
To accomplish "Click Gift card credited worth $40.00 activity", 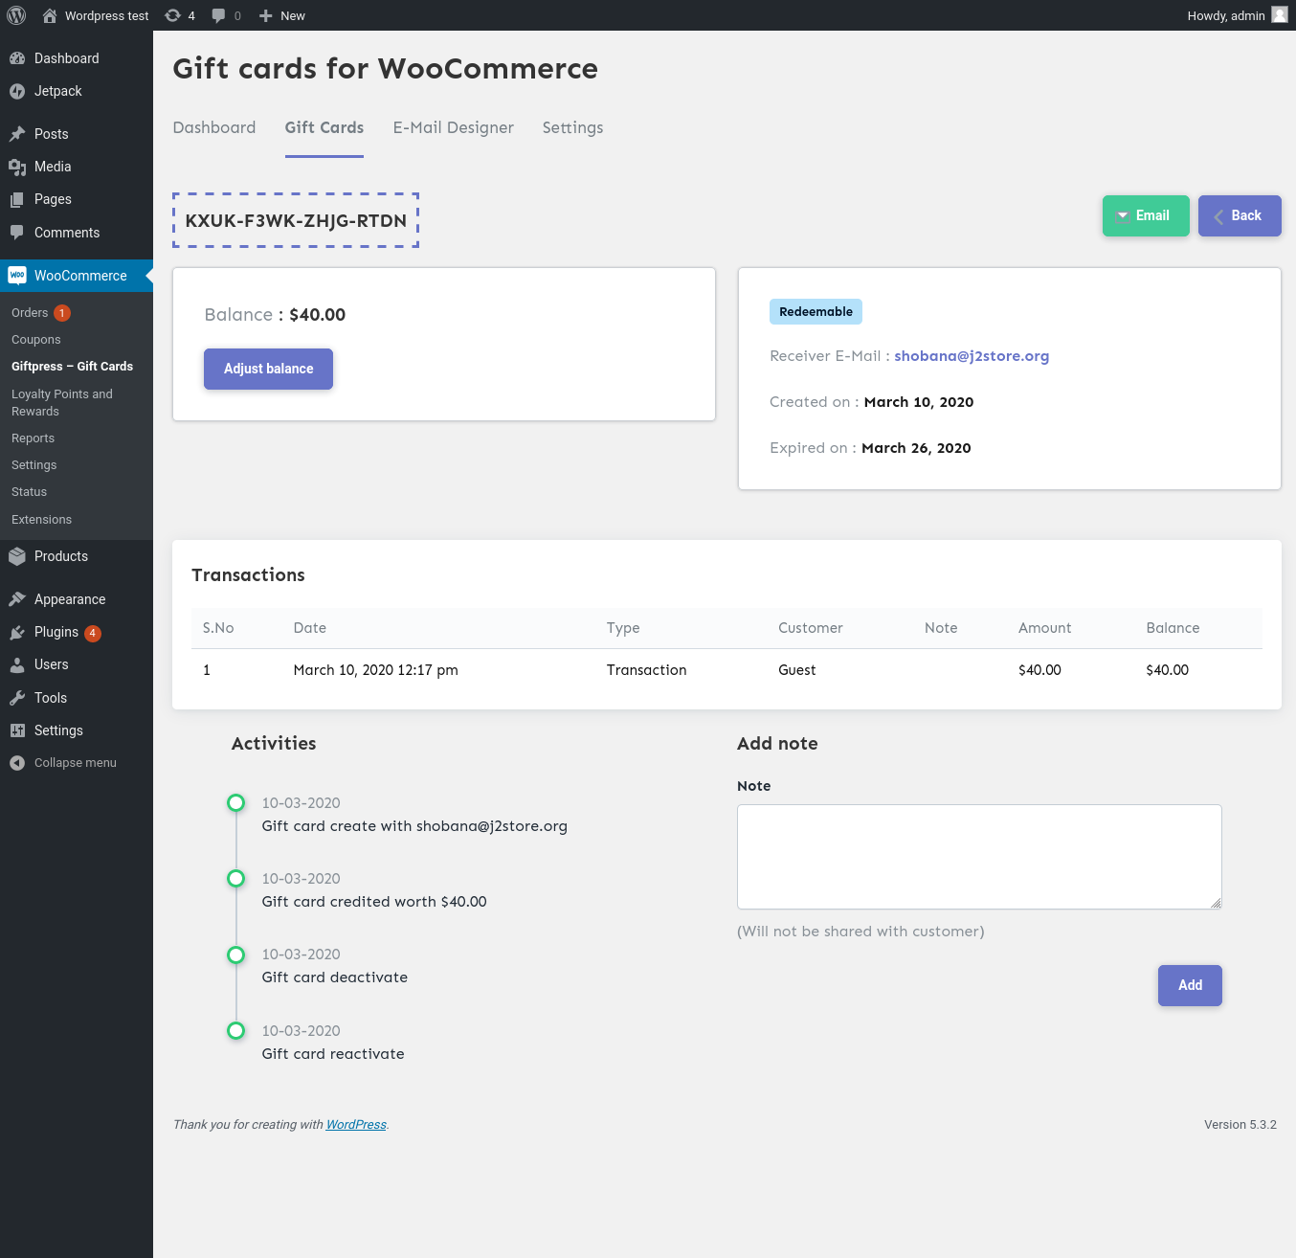I will [x=374, y=902].
